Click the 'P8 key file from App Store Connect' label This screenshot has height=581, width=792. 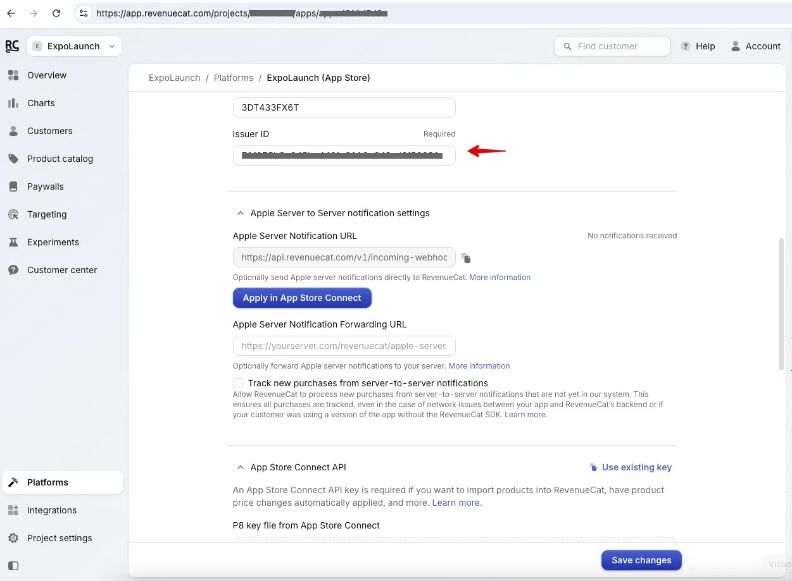[306, 525]
